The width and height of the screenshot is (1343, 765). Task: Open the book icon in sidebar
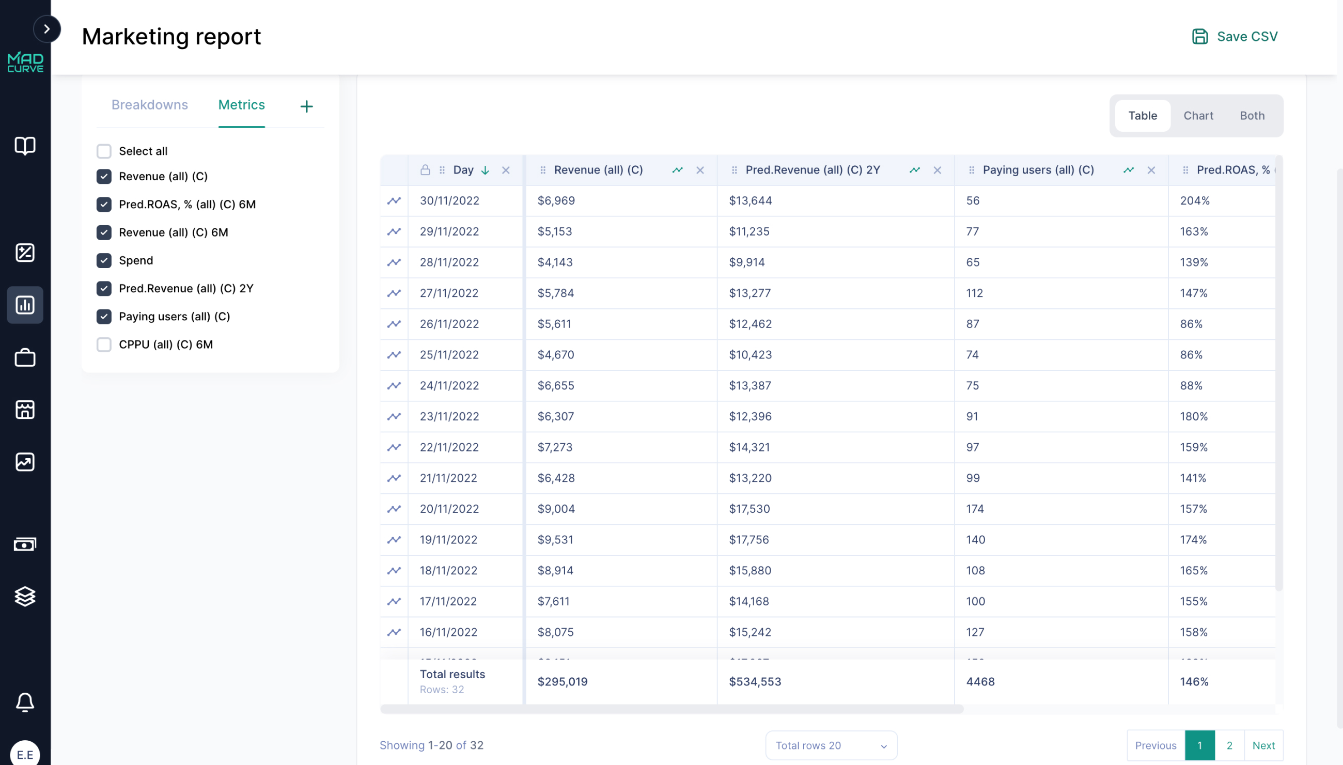(x=25, y=146)
